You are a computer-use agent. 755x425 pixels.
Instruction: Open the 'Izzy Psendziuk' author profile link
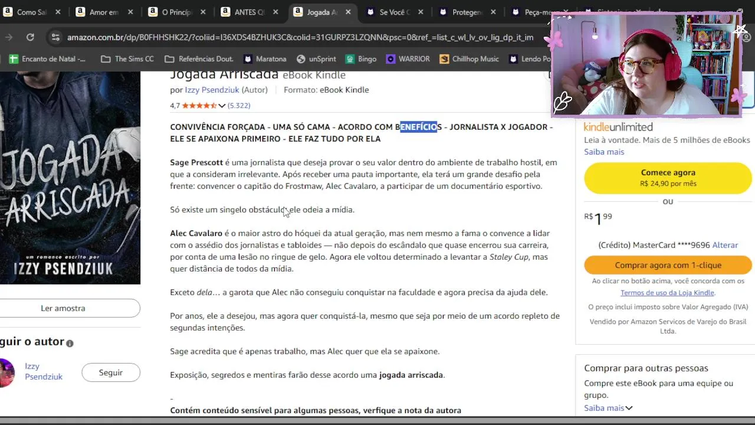tap(44, 371)
